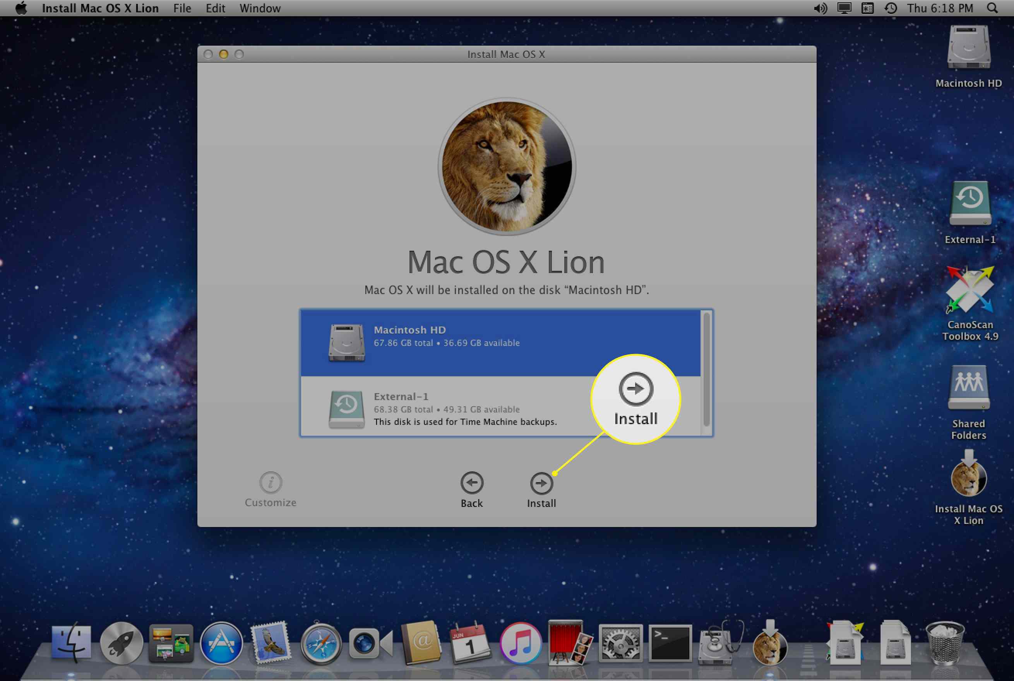Screen dimensions: 1014x681
Task: Open System Preferences gear in Dock
Action: (620, 643)
